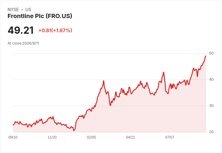Click the 04/21 date on x-axis
Viewport: 222px width, 153px height.
(130, 137)
